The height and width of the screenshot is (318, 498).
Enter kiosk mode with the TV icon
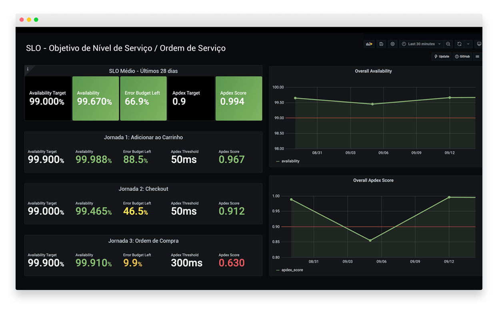(x=479, y=44)
